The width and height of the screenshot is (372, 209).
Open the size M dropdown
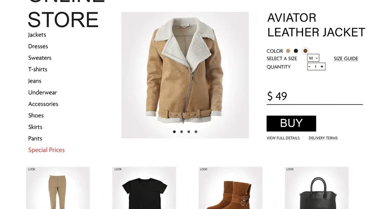click(313, 58)
